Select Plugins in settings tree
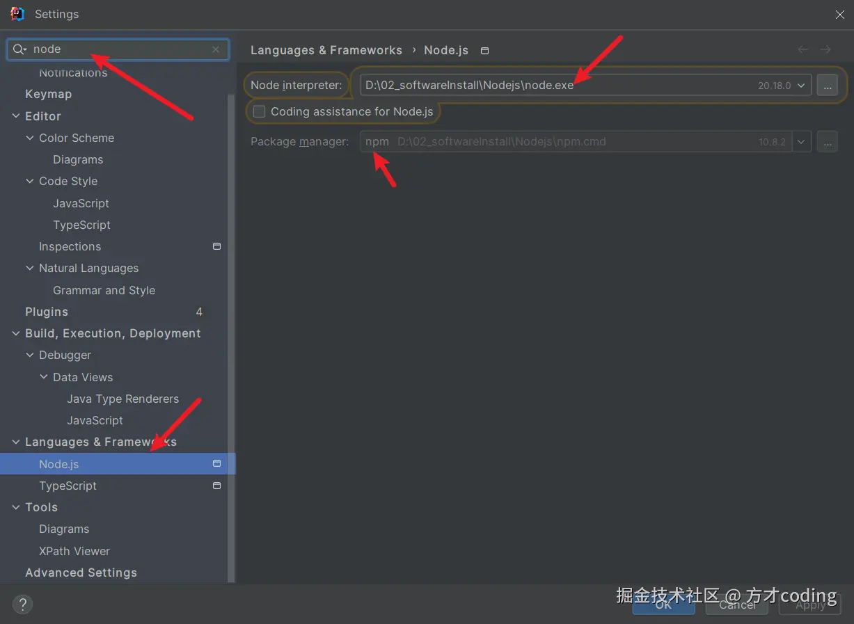Viewport: 854px width, 624px height. pos(47,312)
